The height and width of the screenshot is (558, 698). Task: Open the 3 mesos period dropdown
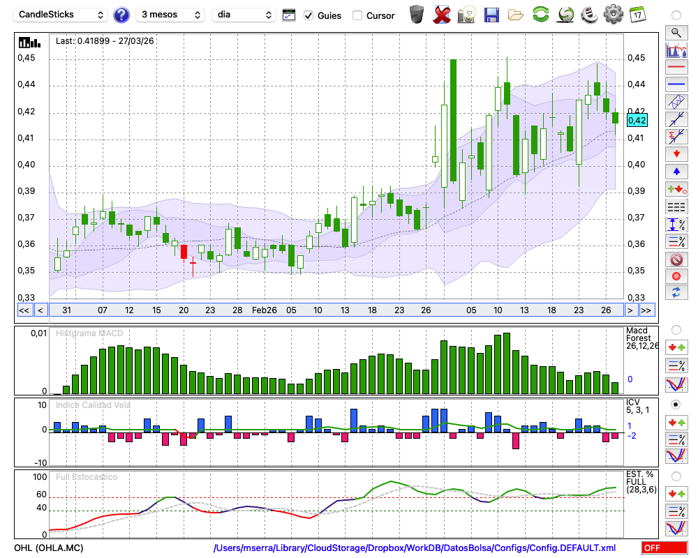[170, 15]
